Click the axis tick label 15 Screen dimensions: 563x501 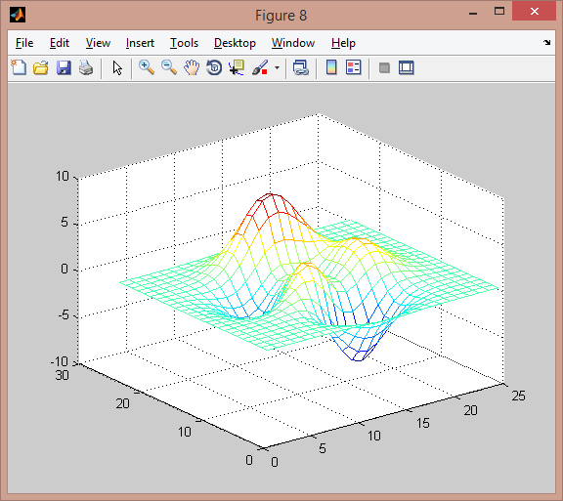pyautogui.click(x=423, y=424)
